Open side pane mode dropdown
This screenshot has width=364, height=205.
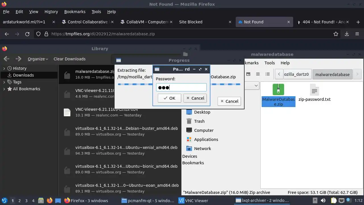pos(256,85)
